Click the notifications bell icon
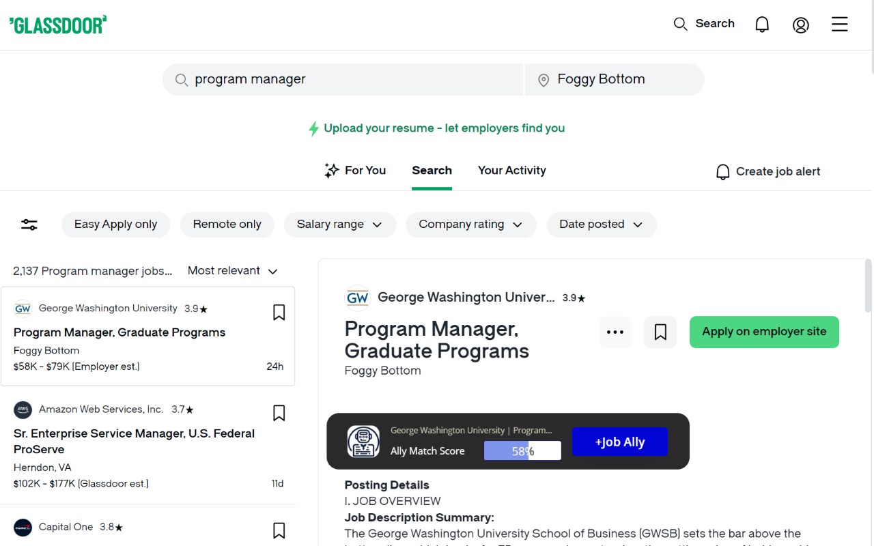 (x=762, y=25)
